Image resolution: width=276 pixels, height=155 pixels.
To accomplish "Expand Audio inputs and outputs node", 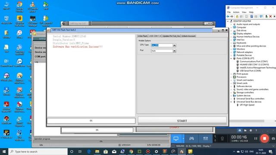I will pyautogui.click(x=231, y=24).
